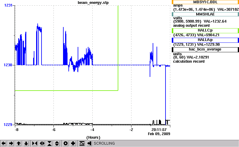Click the Feb 09, 2009 date label
This screenshot has height=147, width=239.
coord(159,134)
